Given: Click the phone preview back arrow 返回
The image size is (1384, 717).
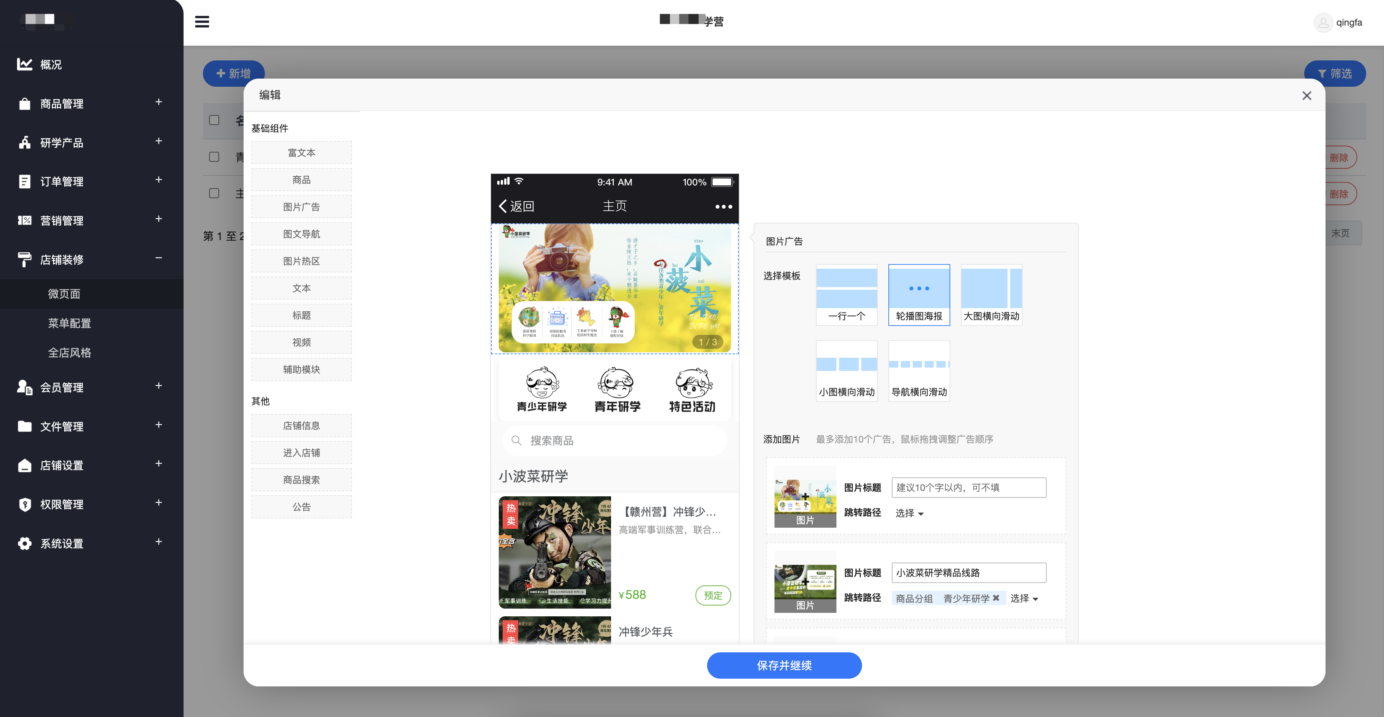Looking at the screenshot, I should [516, 206].
